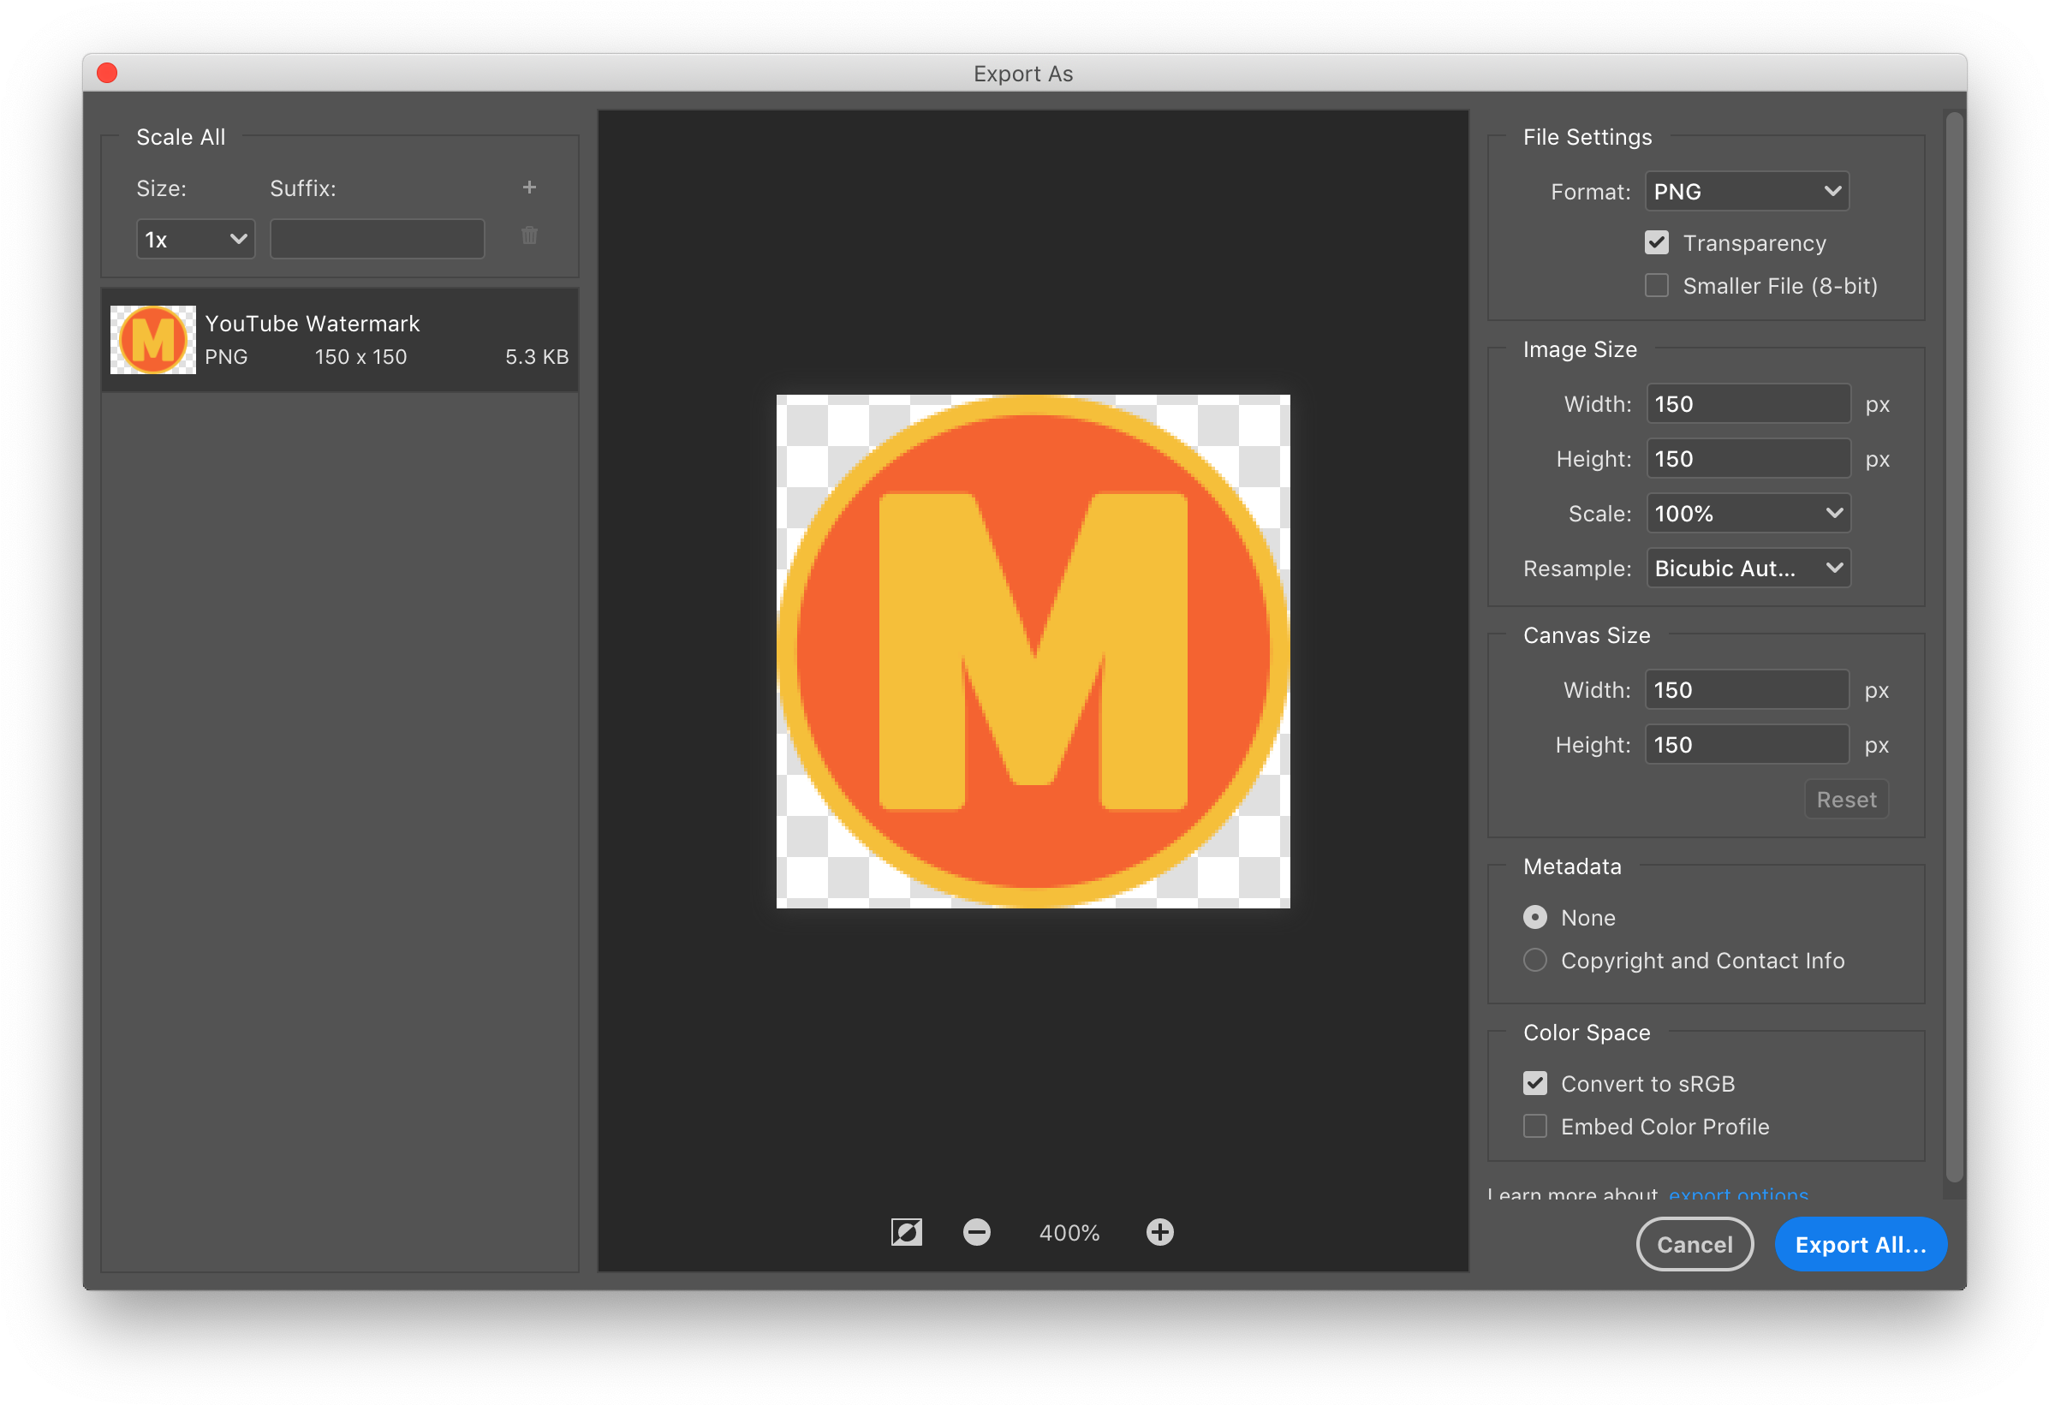Viewport: 2049px width, 1405px height.
Task: Open the export options link
Action: tap(1738, 1195)
